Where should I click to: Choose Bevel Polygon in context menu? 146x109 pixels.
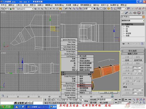69,83
